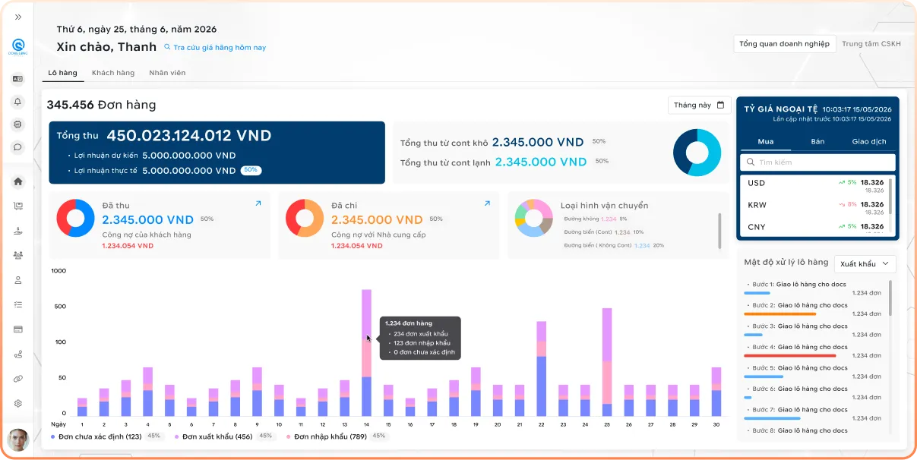Select the USD currency row
Image resolution: width=917 pixels, height=460 pixels.
point(815,185)
